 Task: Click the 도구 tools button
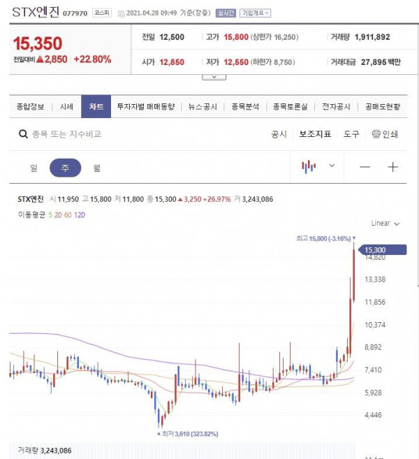pyautogui.click(x=351, y=134)
